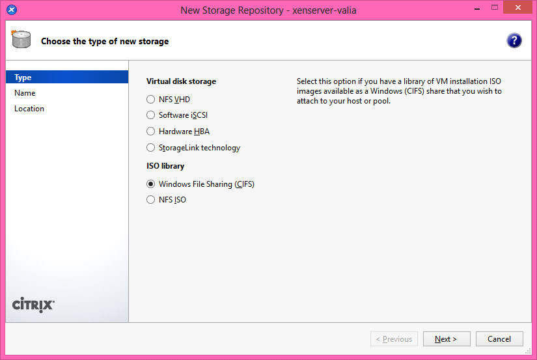Screen dimensions: 537x360
Task: Click the disabled Previous button
Action: tap(394, 339)
